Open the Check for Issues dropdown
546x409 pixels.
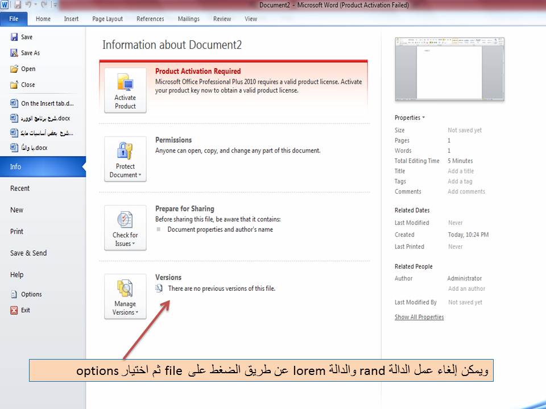[125, 228]
